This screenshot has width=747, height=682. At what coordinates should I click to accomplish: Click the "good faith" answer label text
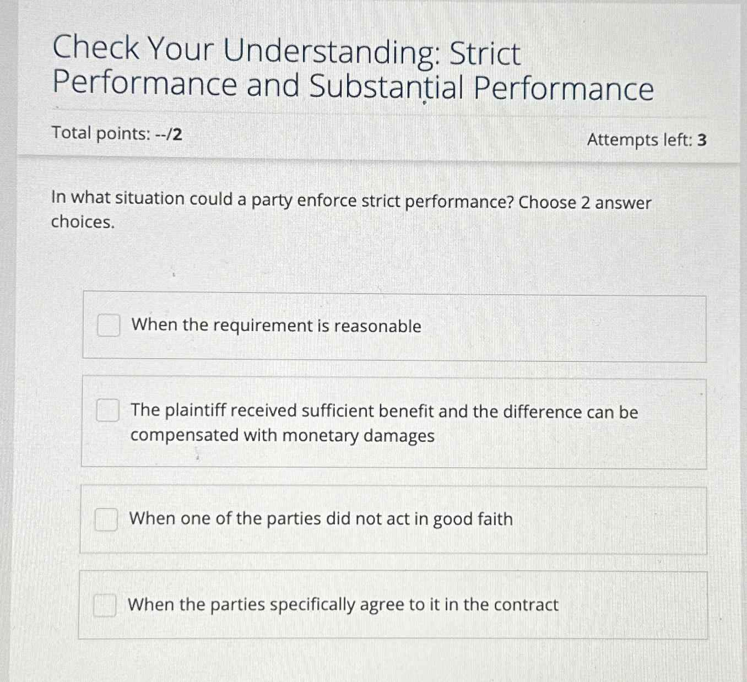[x=321, y=518]
